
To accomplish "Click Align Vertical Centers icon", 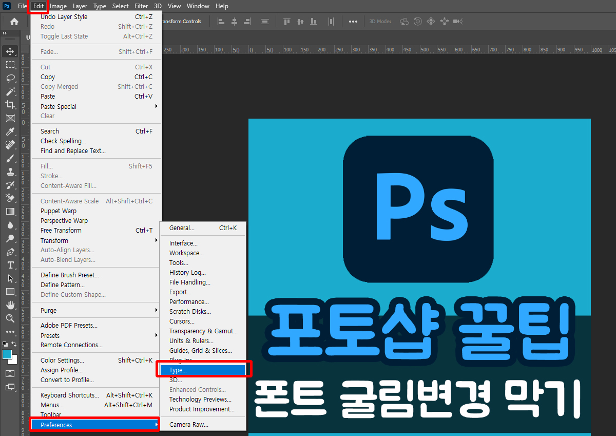I will pos(300,22).
